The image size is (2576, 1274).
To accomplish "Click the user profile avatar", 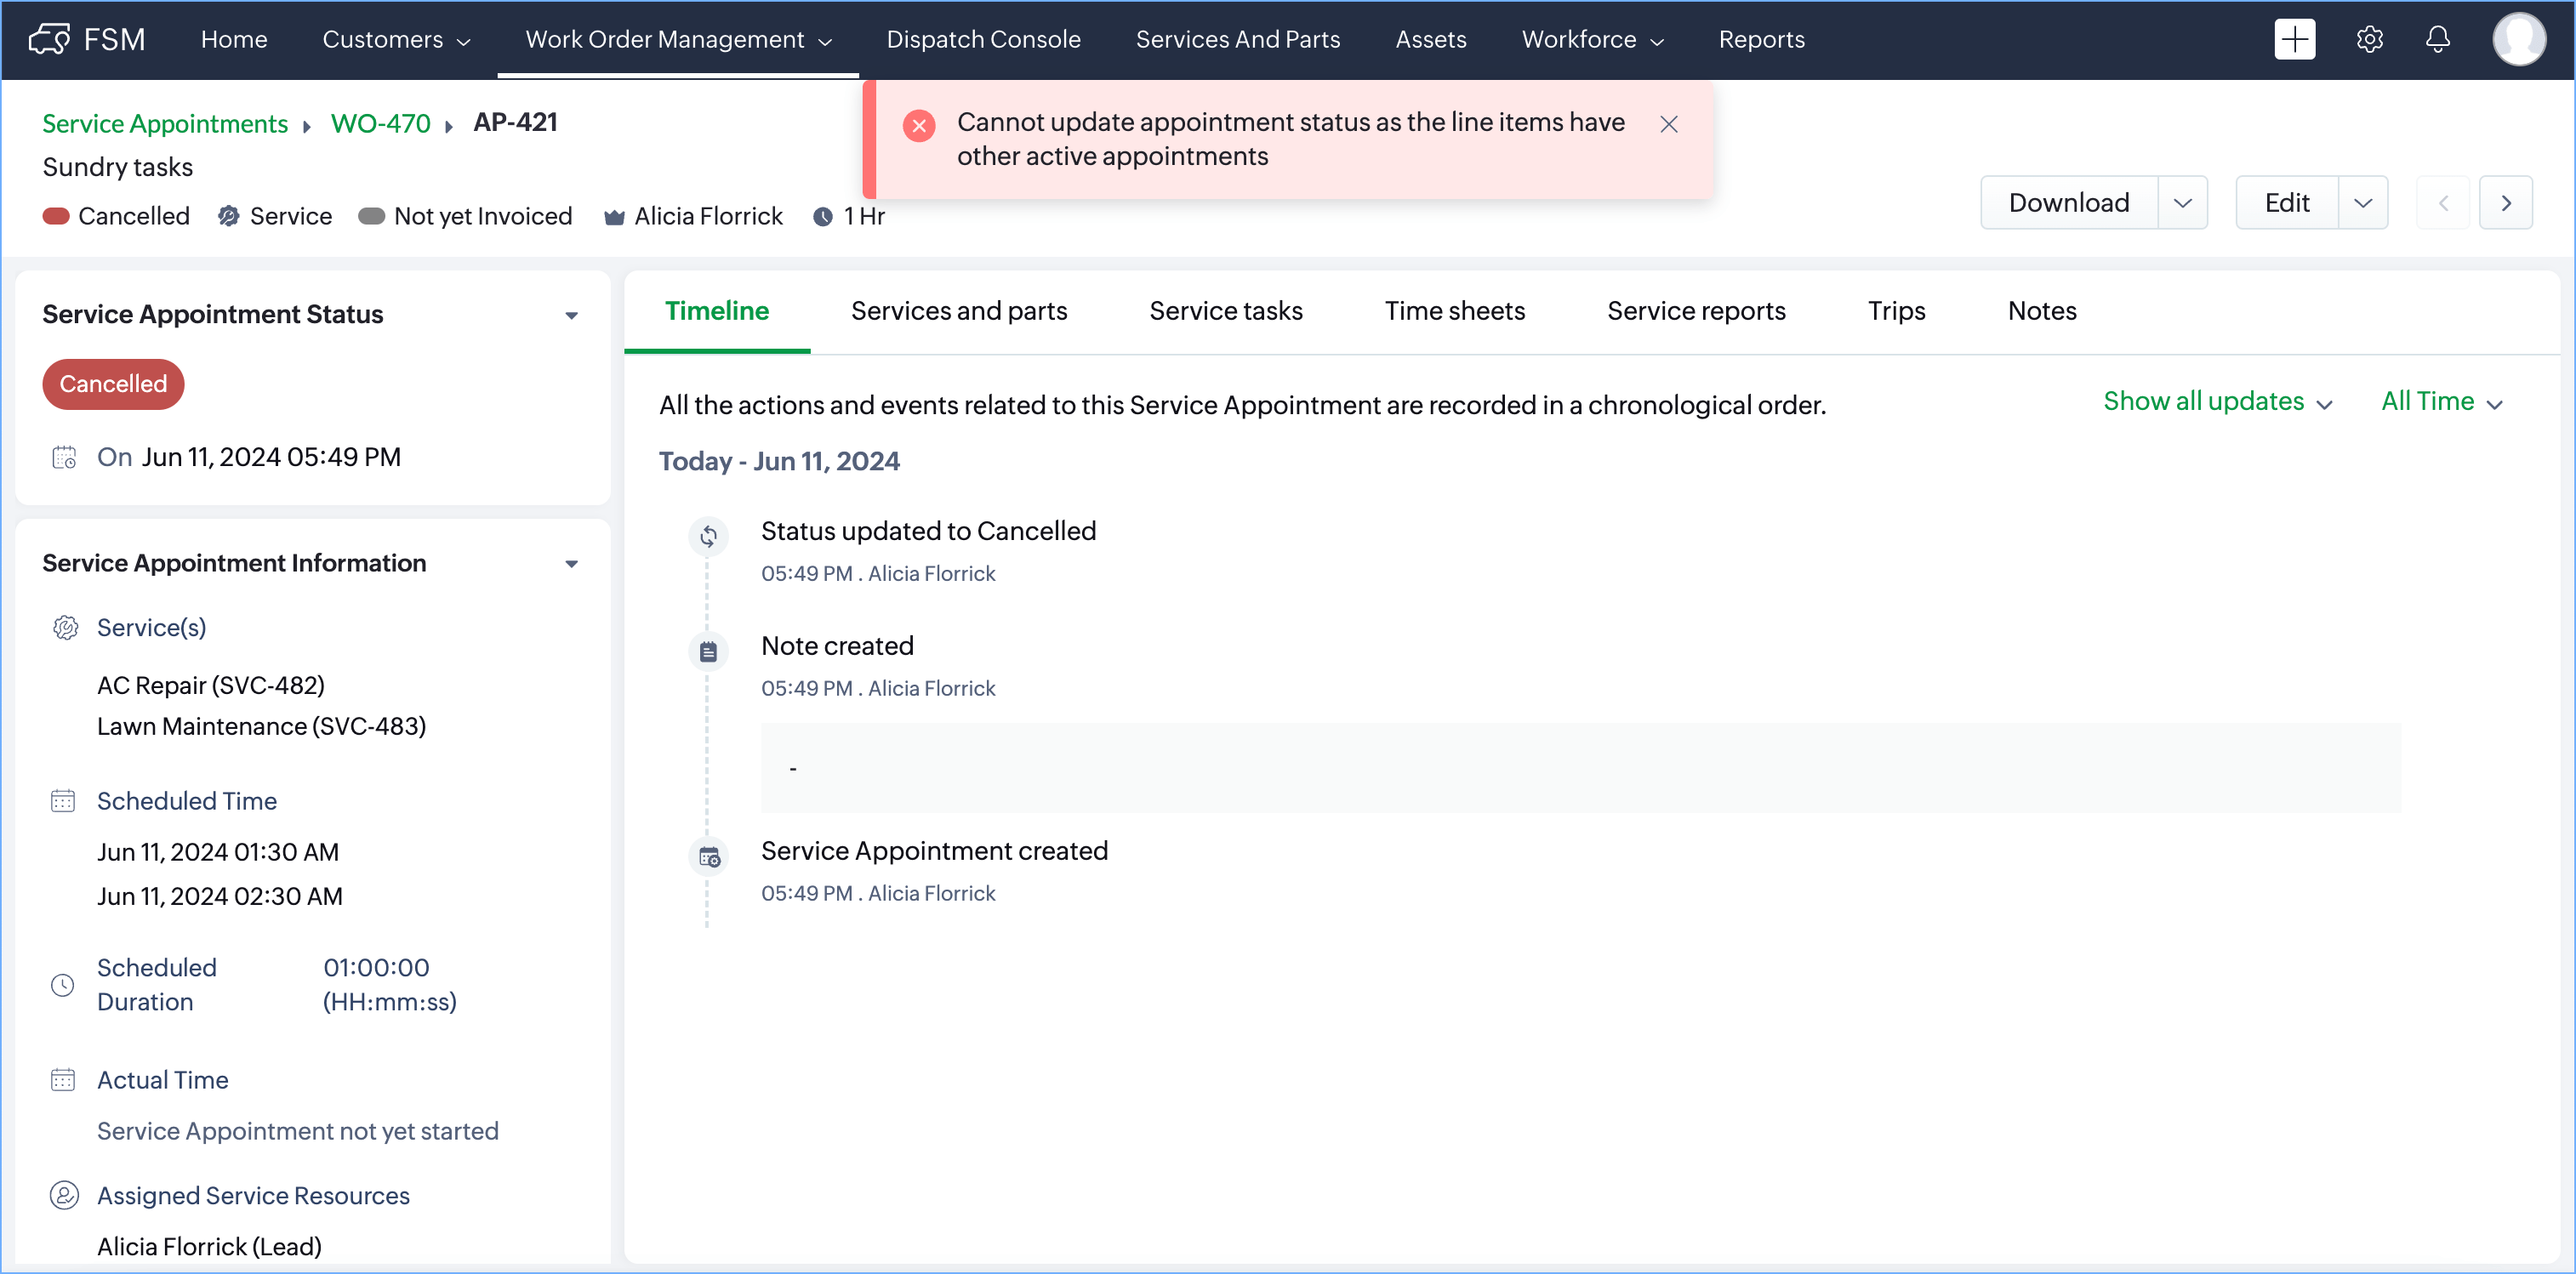I will (2518, 39).
